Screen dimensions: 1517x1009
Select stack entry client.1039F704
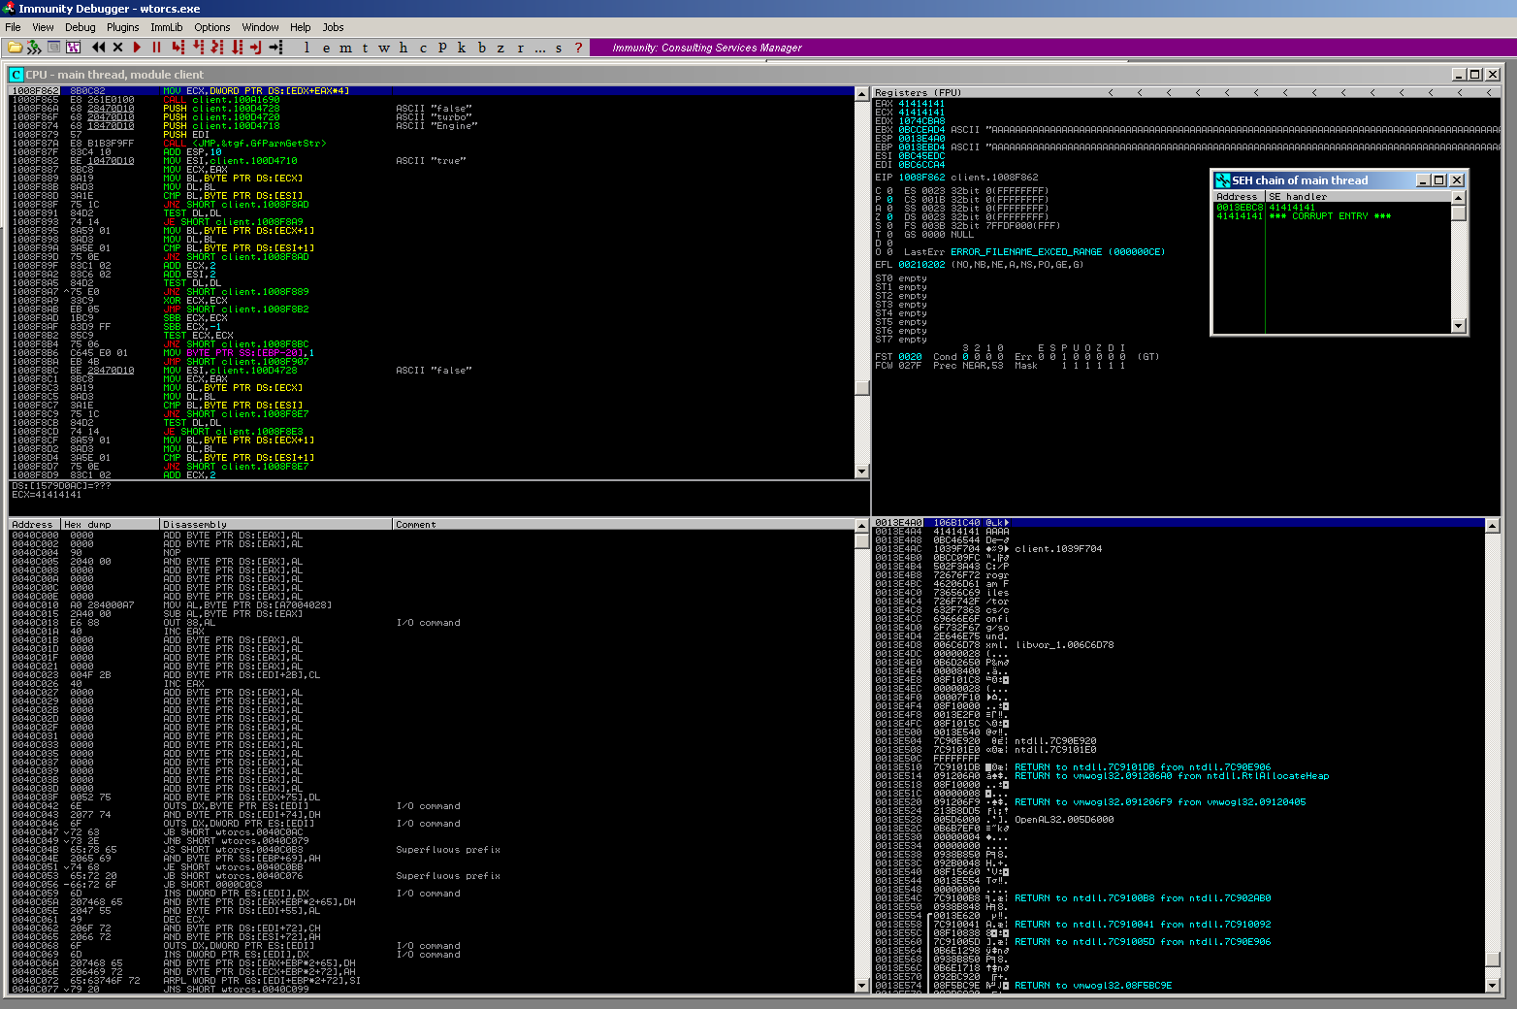point(1058,549)
